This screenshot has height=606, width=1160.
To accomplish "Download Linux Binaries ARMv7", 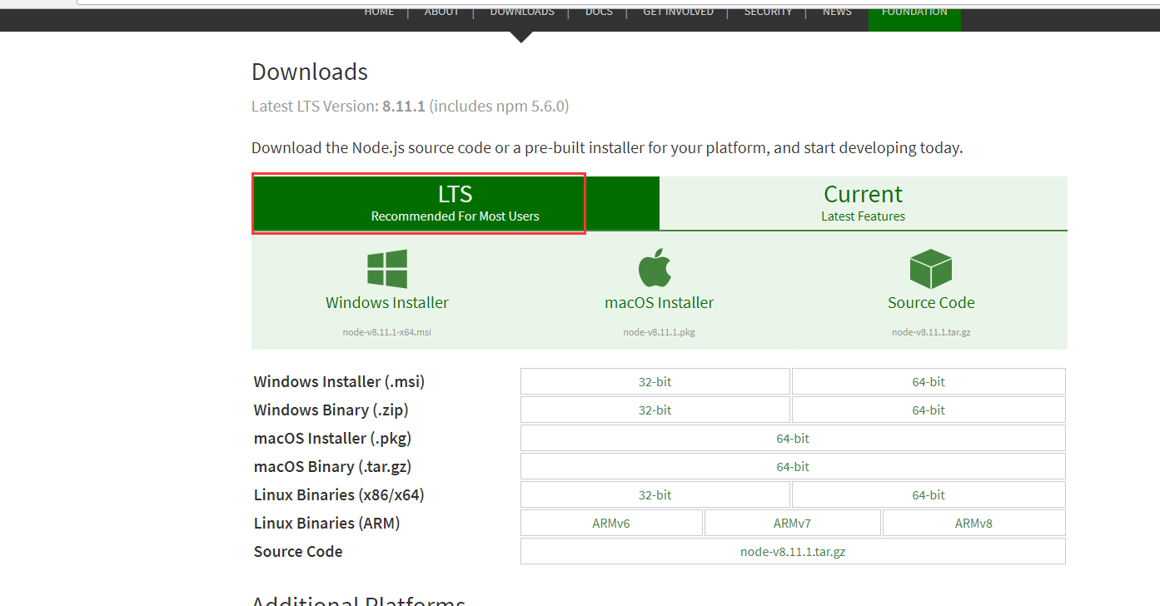I will 792,523.
